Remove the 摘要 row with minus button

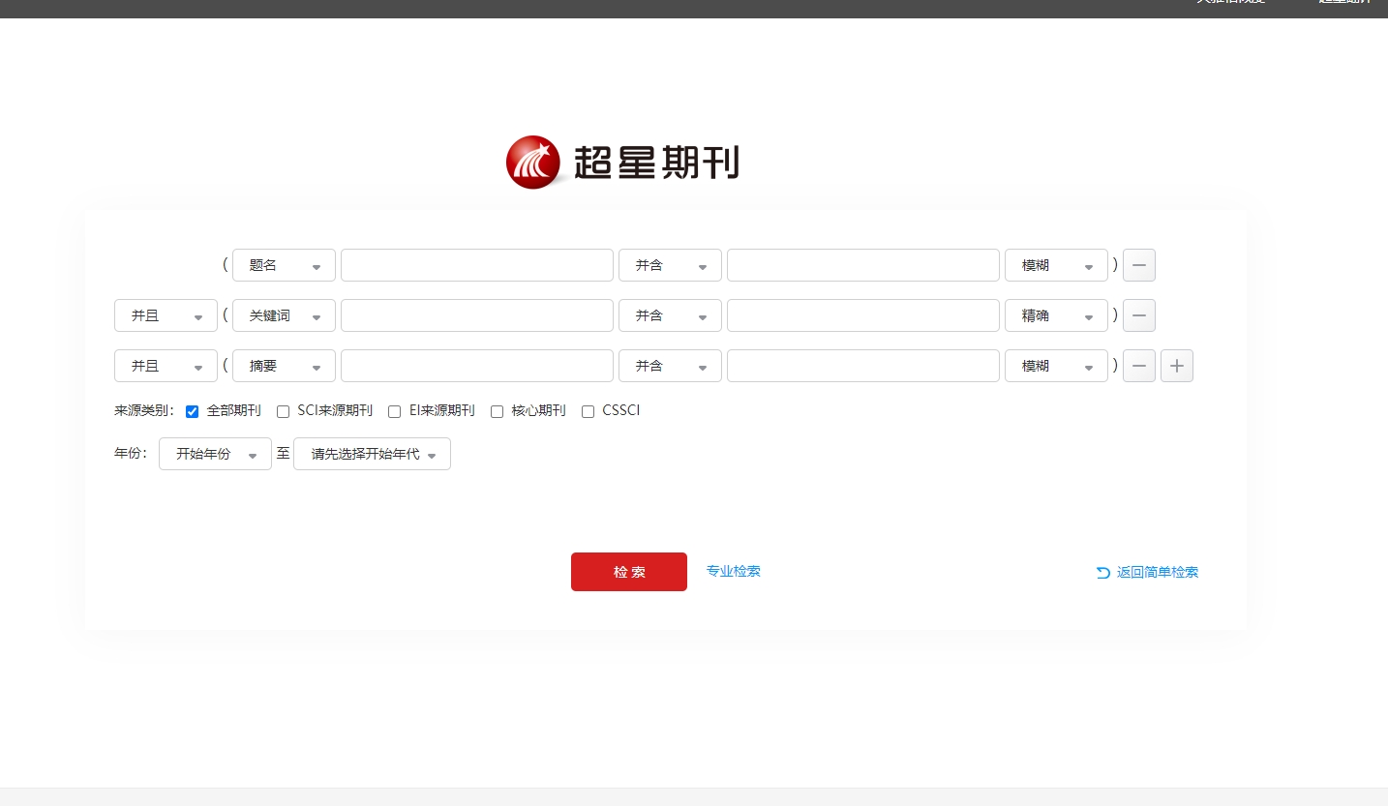click(1138, 366)
